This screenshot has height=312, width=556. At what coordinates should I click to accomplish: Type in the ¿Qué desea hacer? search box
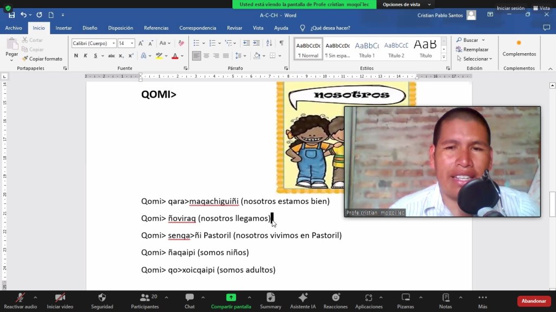point(330,28)
